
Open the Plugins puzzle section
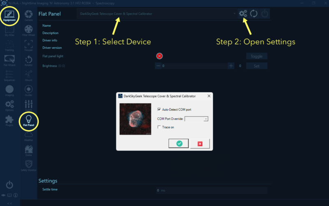[9, 121]
